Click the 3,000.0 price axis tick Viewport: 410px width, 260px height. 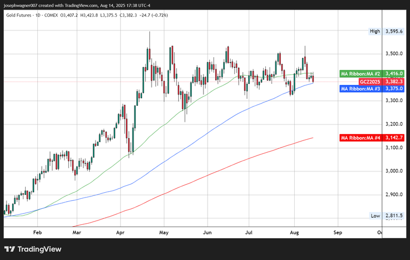[394, 171]
